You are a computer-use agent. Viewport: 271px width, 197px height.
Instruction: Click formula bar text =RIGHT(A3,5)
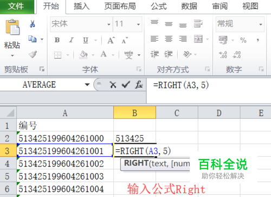181,85
